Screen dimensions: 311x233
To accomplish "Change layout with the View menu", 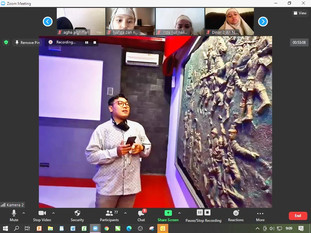I will pos(300,13).
